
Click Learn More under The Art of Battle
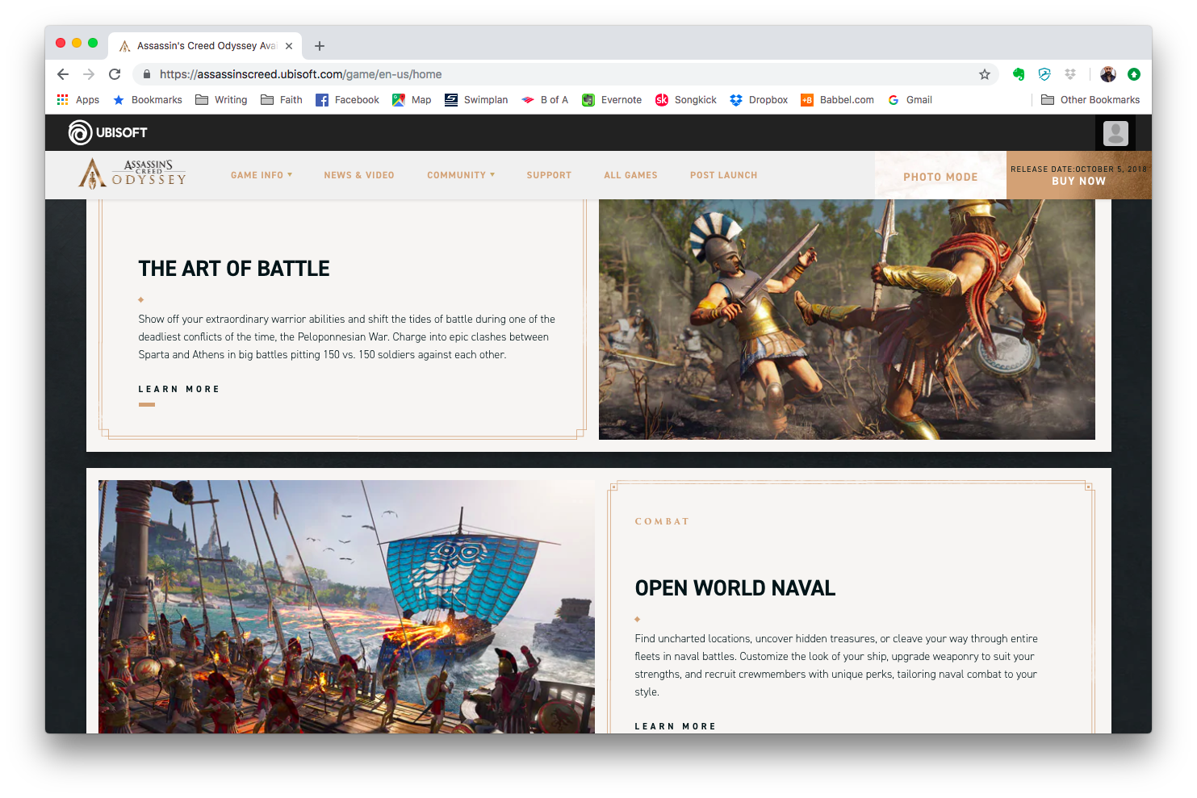(179, 389)
